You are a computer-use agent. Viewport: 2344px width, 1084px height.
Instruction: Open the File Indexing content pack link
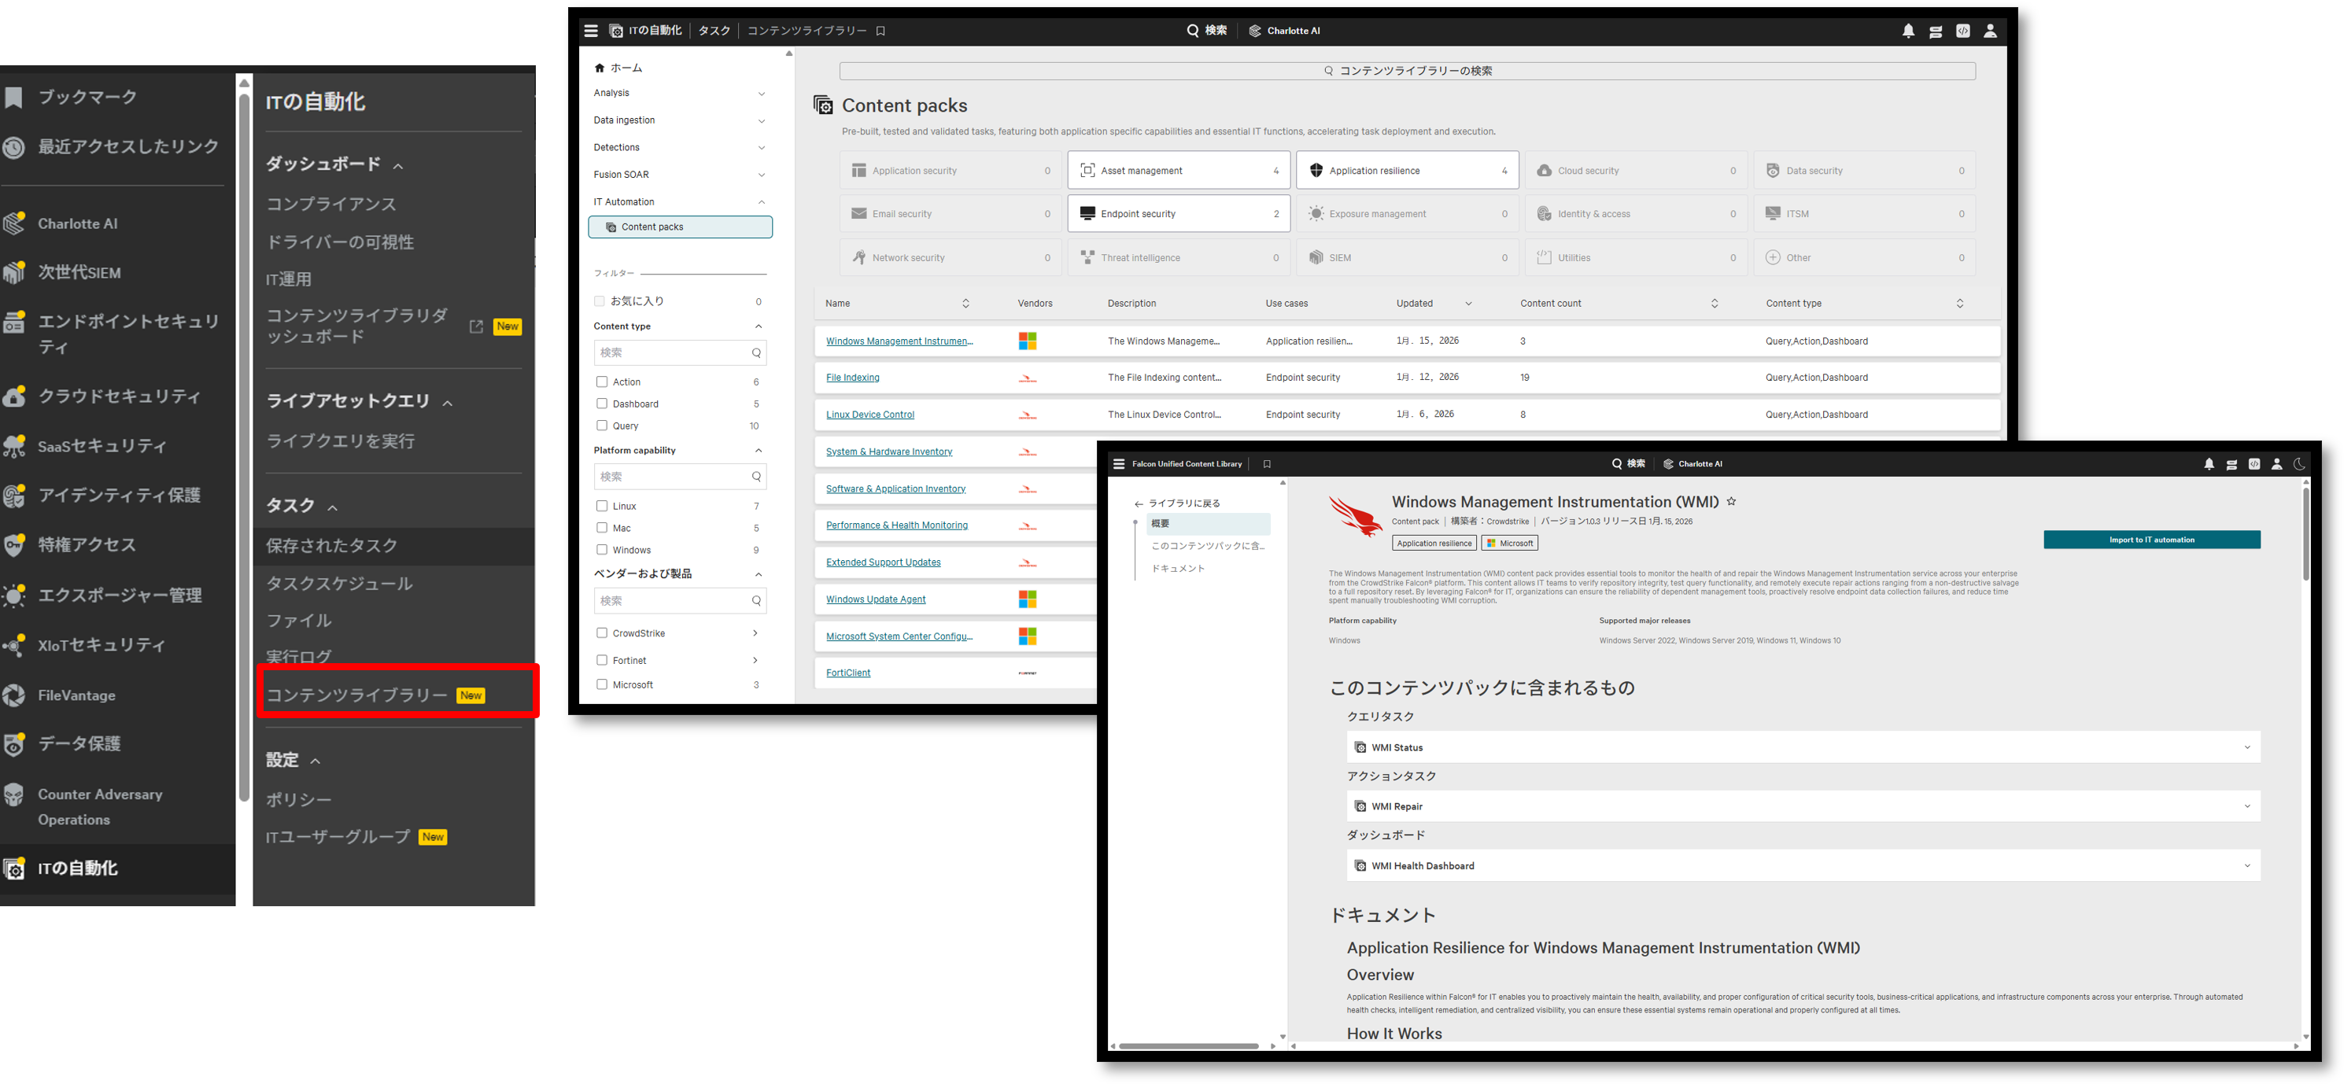coord(853,378)
